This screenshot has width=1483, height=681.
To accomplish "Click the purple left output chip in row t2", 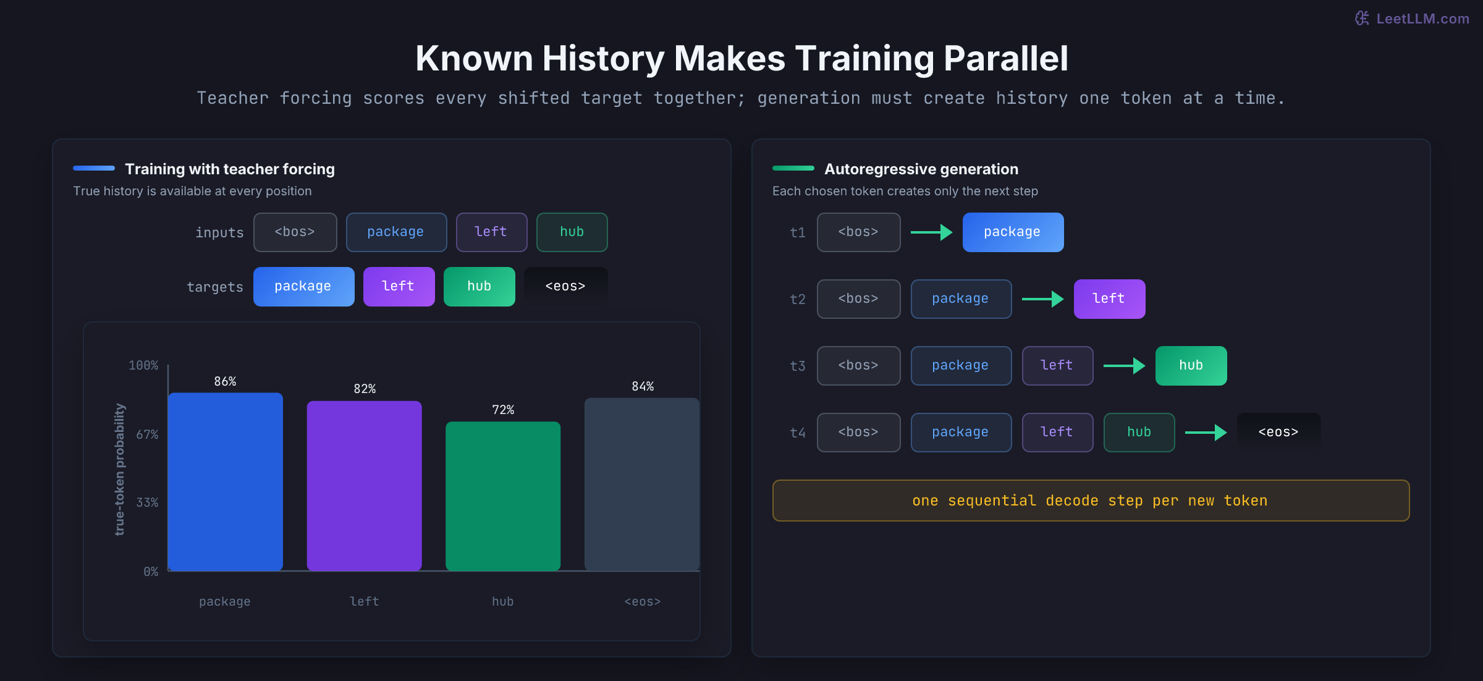I will pos(1110,299).
